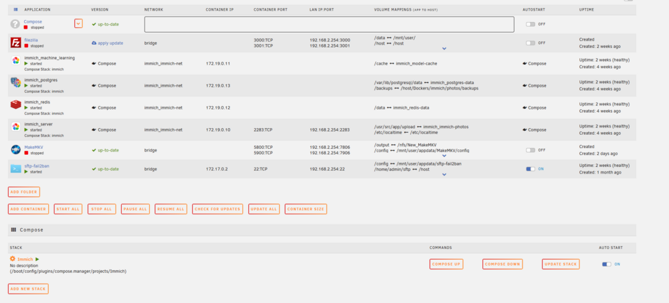Click Compose Up for Immich stack

point(446,264)
